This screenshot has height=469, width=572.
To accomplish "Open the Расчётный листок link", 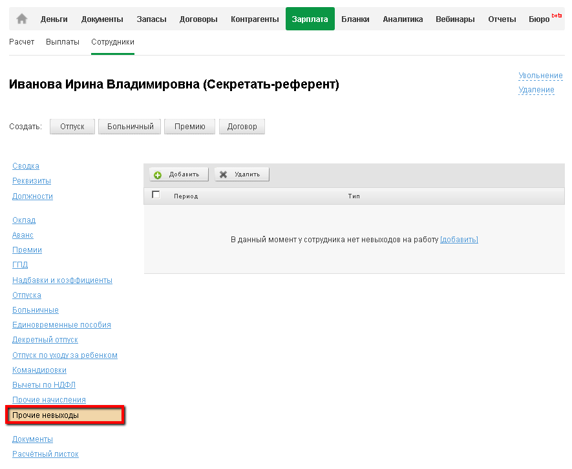I will click(45, 454).
